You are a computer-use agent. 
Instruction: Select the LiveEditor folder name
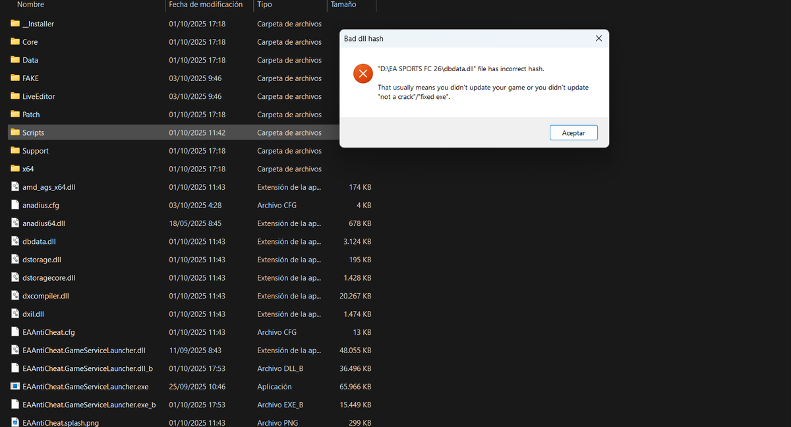(x=39, y=96)
